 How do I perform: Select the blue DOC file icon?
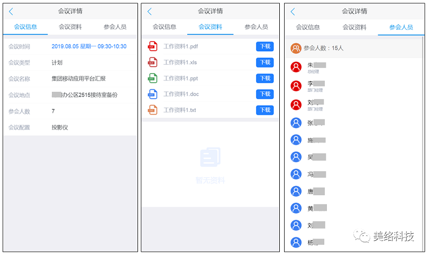pyautogui.click(x=152, y=94)
